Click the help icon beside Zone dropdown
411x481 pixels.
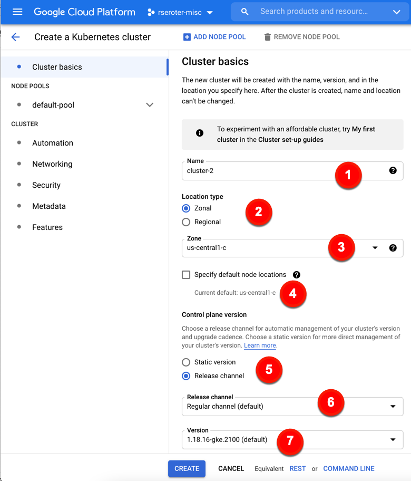[x=393, y=247]
